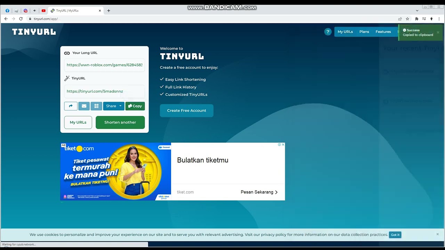445x250 pixels.
Task: Open the media control playlist icon
Action: click(424, 19)
